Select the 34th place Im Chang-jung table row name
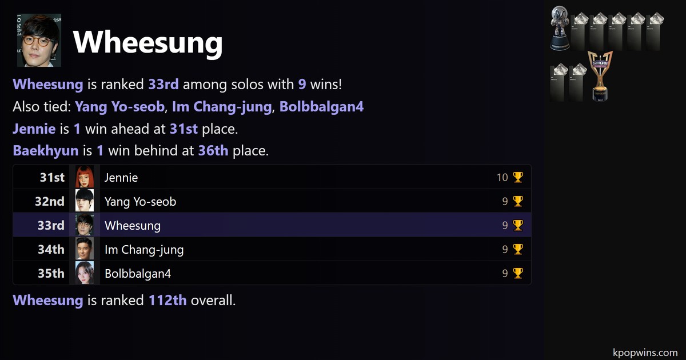The height and width of the screenshot is (360, 686). pyautogui.click(x=144, y=250)
